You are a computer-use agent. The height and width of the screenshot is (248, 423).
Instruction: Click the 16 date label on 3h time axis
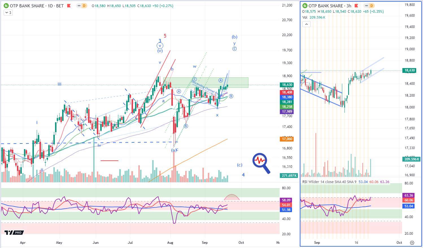356,242
